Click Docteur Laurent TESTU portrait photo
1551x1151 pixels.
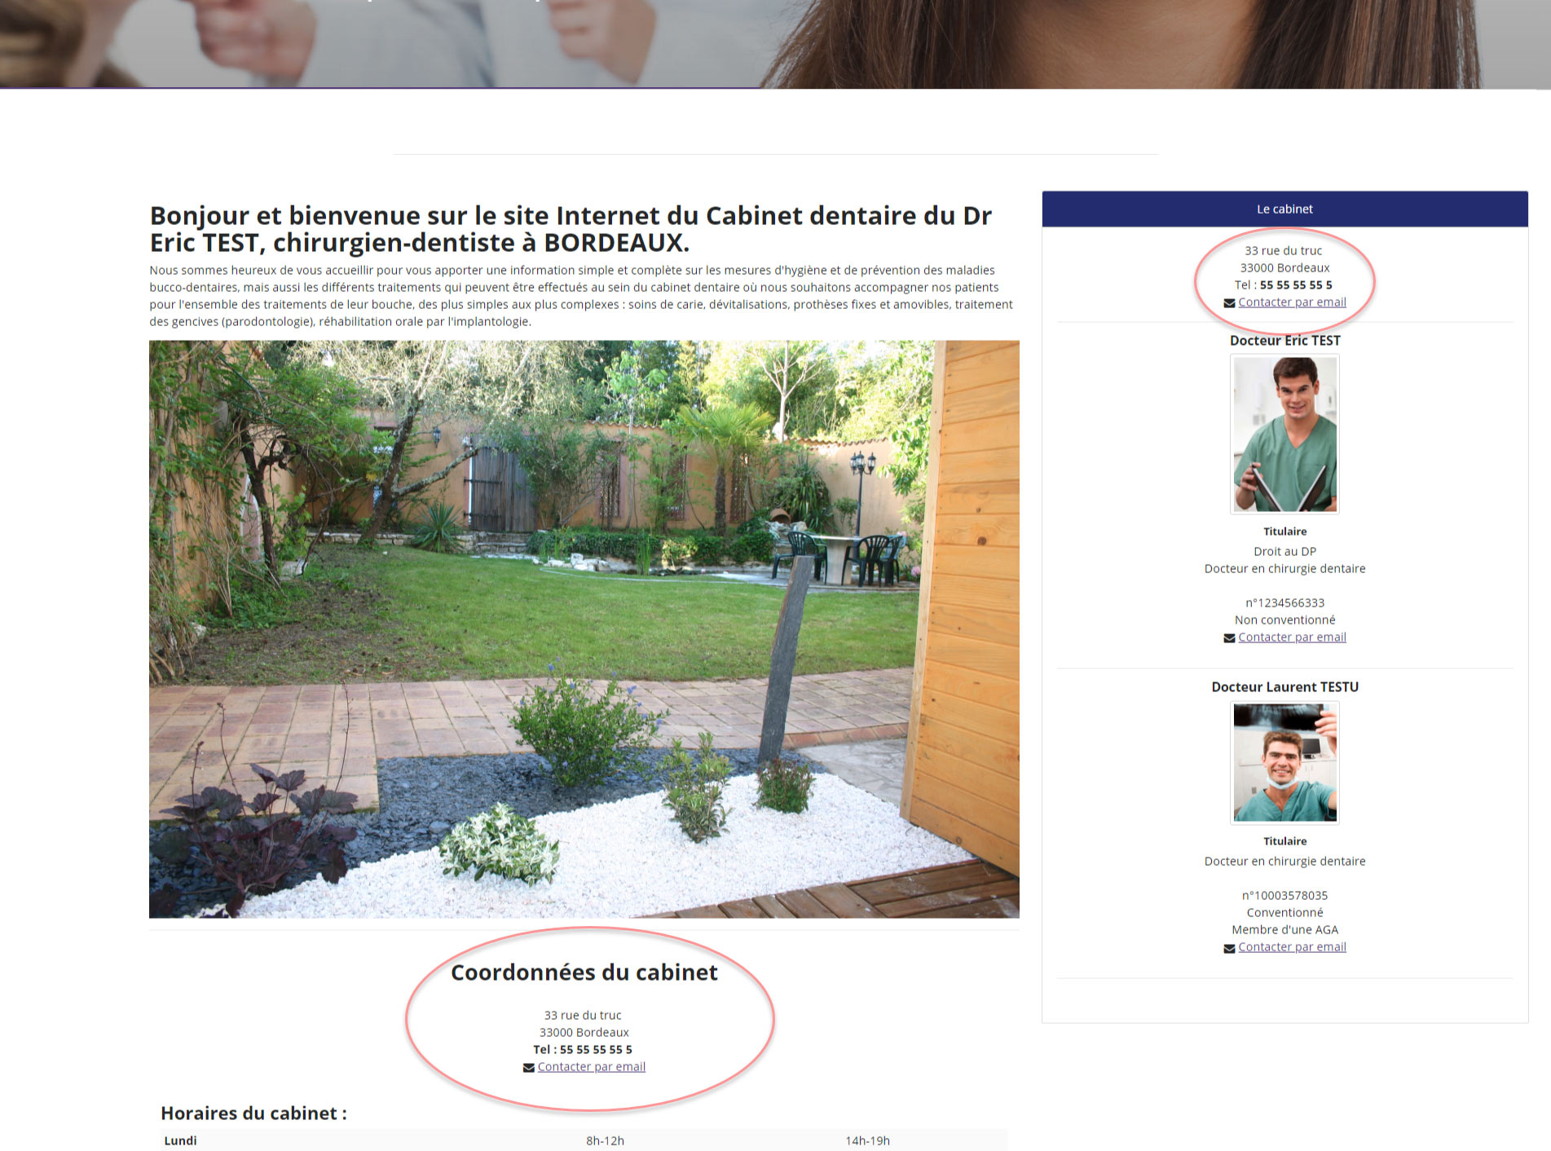tap(1284, 762)
